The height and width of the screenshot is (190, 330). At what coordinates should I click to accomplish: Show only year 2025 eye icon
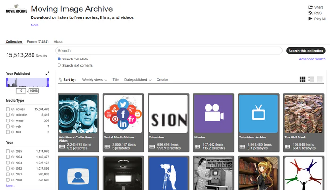click(x=13, y=151)
